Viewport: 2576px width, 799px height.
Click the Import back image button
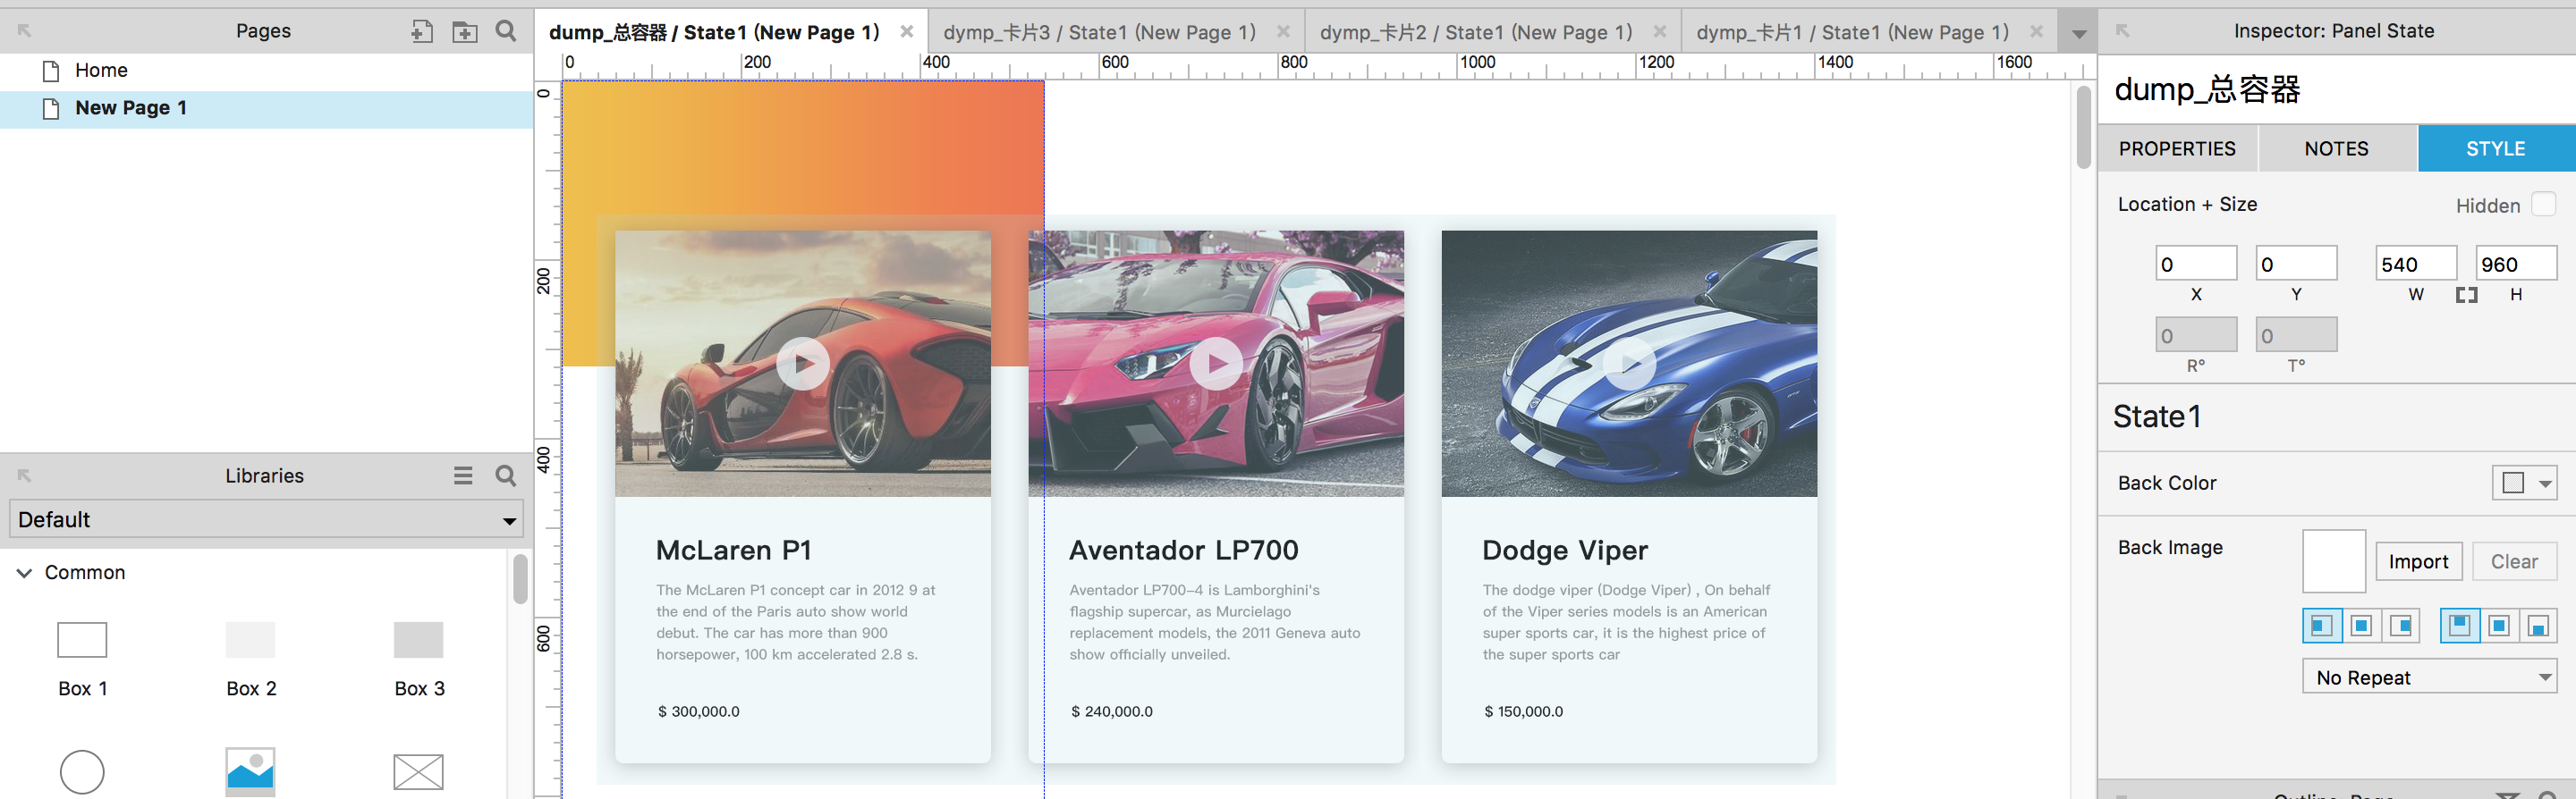(2418, 561)
